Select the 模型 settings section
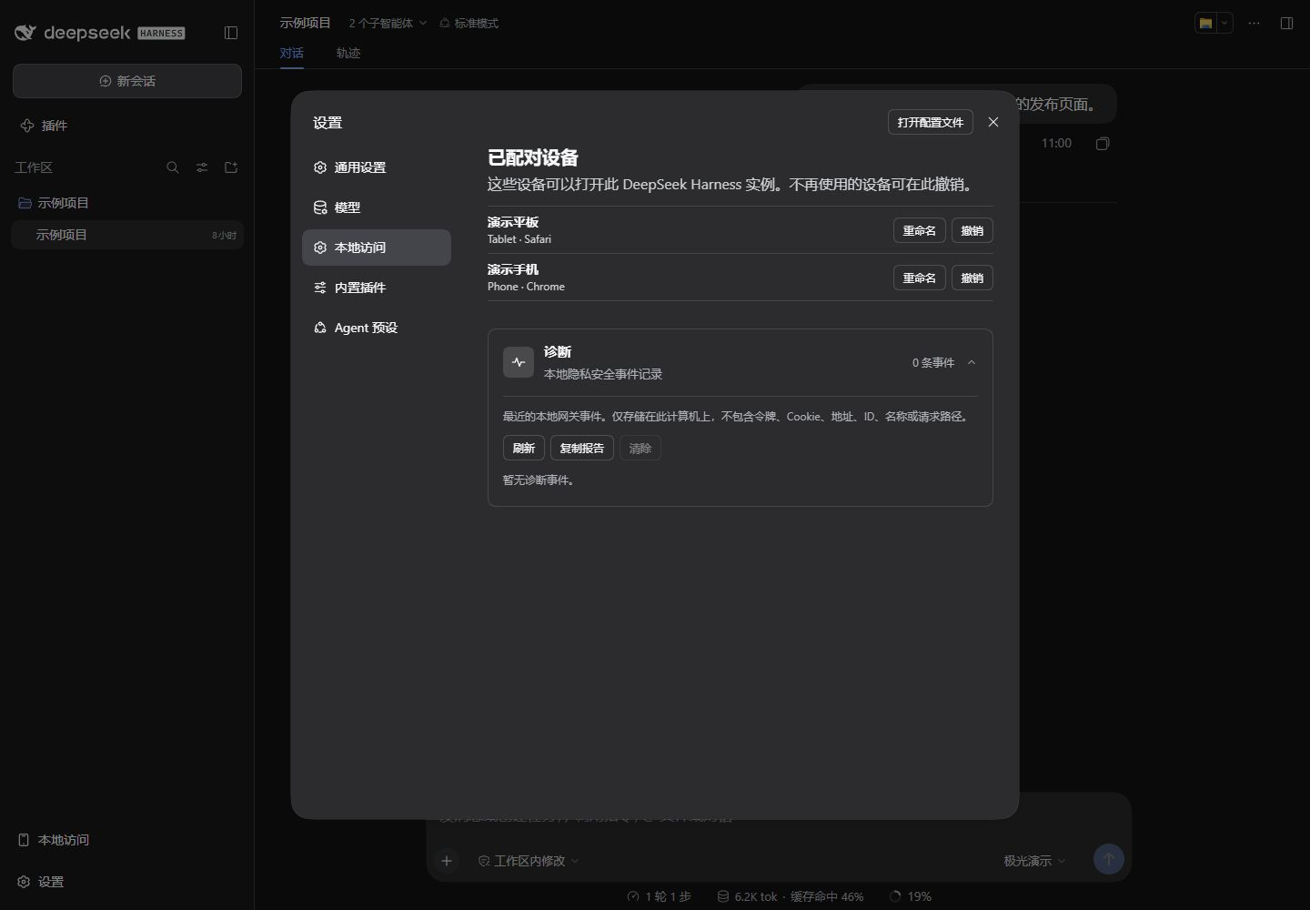 click(377, 207)
